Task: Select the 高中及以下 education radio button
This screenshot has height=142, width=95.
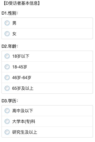Action: (x=7, y=111)
